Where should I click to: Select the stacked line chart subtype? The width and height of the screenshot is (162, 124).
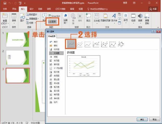point(79,44)
